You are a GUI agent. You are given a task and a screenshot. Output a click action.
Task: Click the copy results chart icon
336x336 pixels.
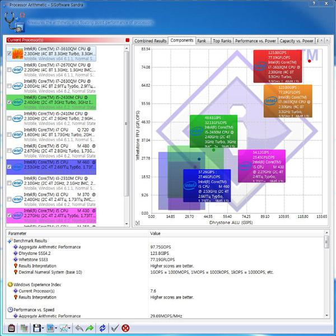tap(24, 328)
